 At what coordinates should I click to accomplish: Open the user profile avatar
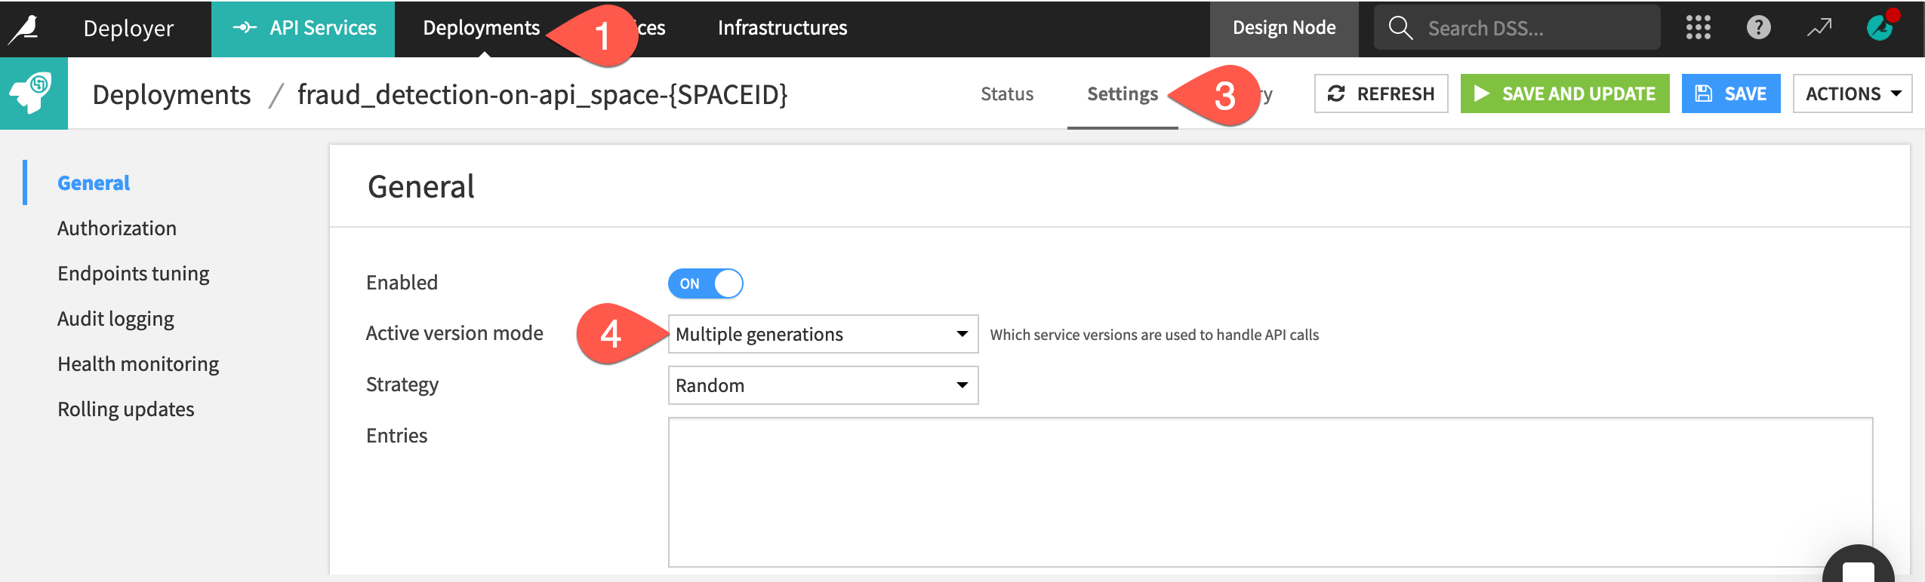pos(1881,26)
